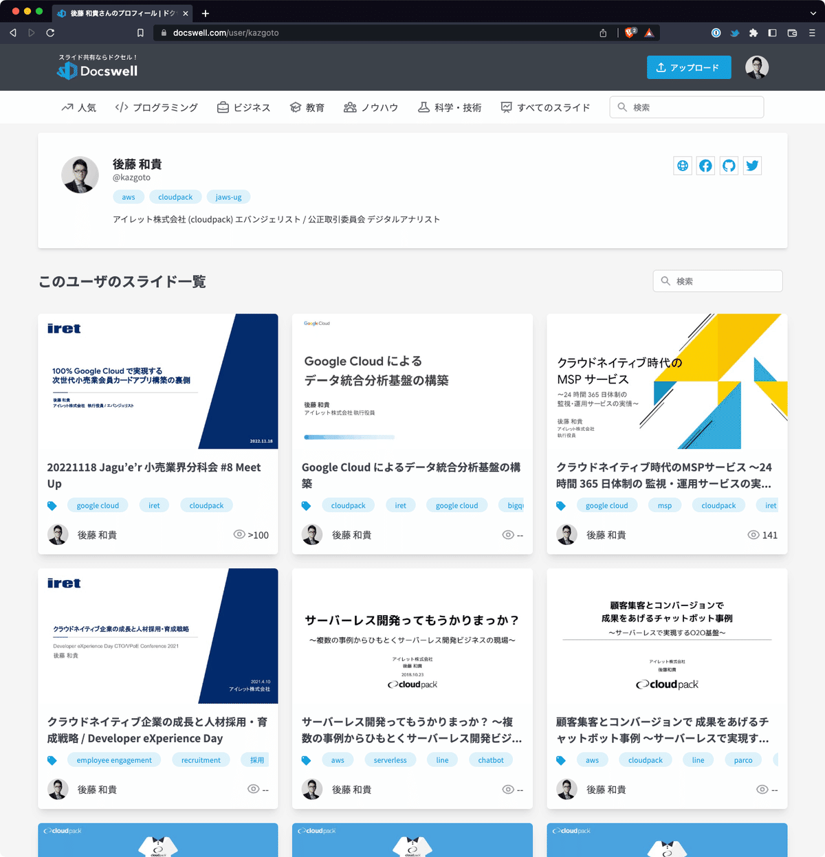Image resolution: width=825 pixels, height=857 pixels.
Task: Click the employee engagement tag
Action: [x=114, y=760]
